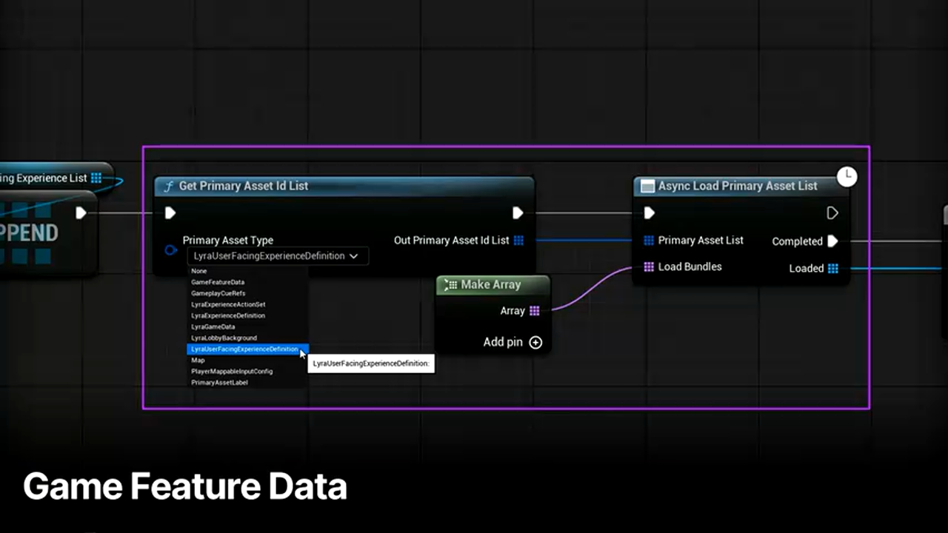948x533 pixels.
Task: Pick LyraLobbyBackground asset type
Action: point(224,338)
